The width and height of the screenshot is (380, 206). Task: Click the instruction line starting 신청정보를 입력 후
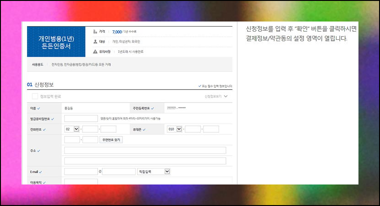point(301,29)
